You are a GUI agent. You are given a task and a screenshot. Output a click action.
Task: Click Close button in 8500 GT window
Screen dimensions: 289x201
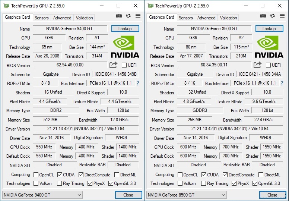(273, 195)
